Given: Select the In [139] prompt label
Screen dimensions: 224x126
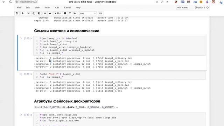Looking at the screenshot, I should point(26,74).
